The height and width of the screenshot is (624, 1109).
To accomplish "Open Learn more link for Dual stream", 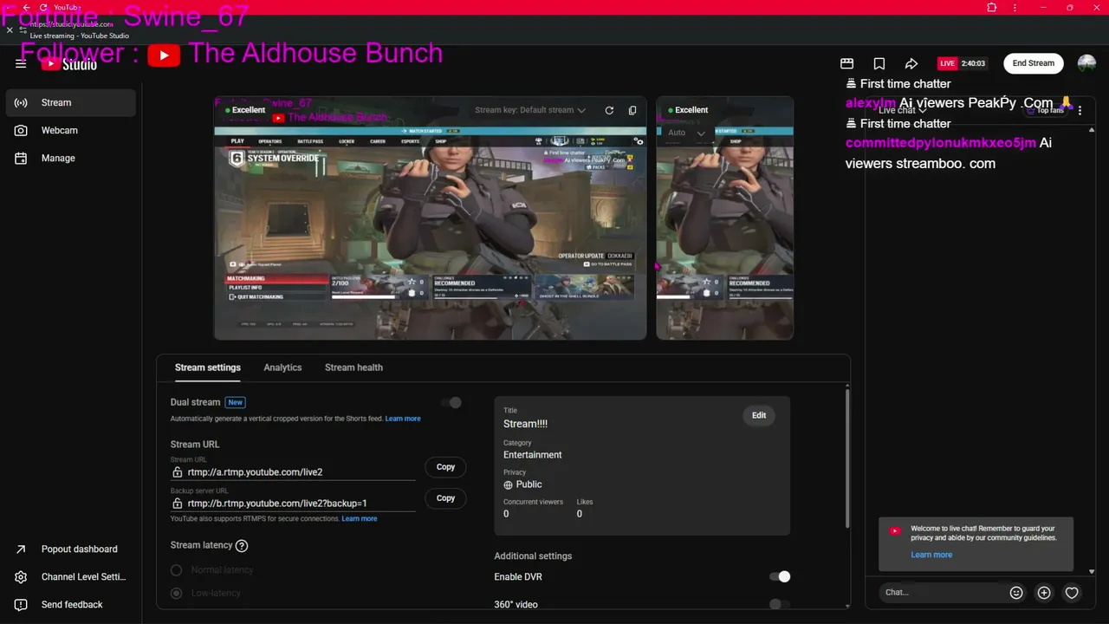I will (x=403, y=419).
